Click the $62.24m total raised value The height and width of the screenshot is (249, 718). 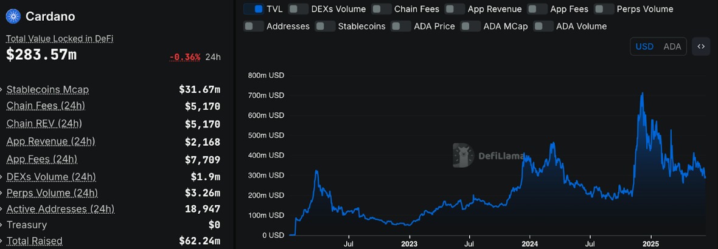(200, 240)
